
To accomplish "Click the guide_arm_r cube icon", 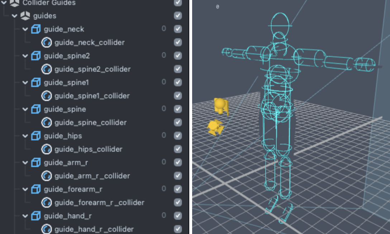I will pyautogui.click(x=36, y=162).
